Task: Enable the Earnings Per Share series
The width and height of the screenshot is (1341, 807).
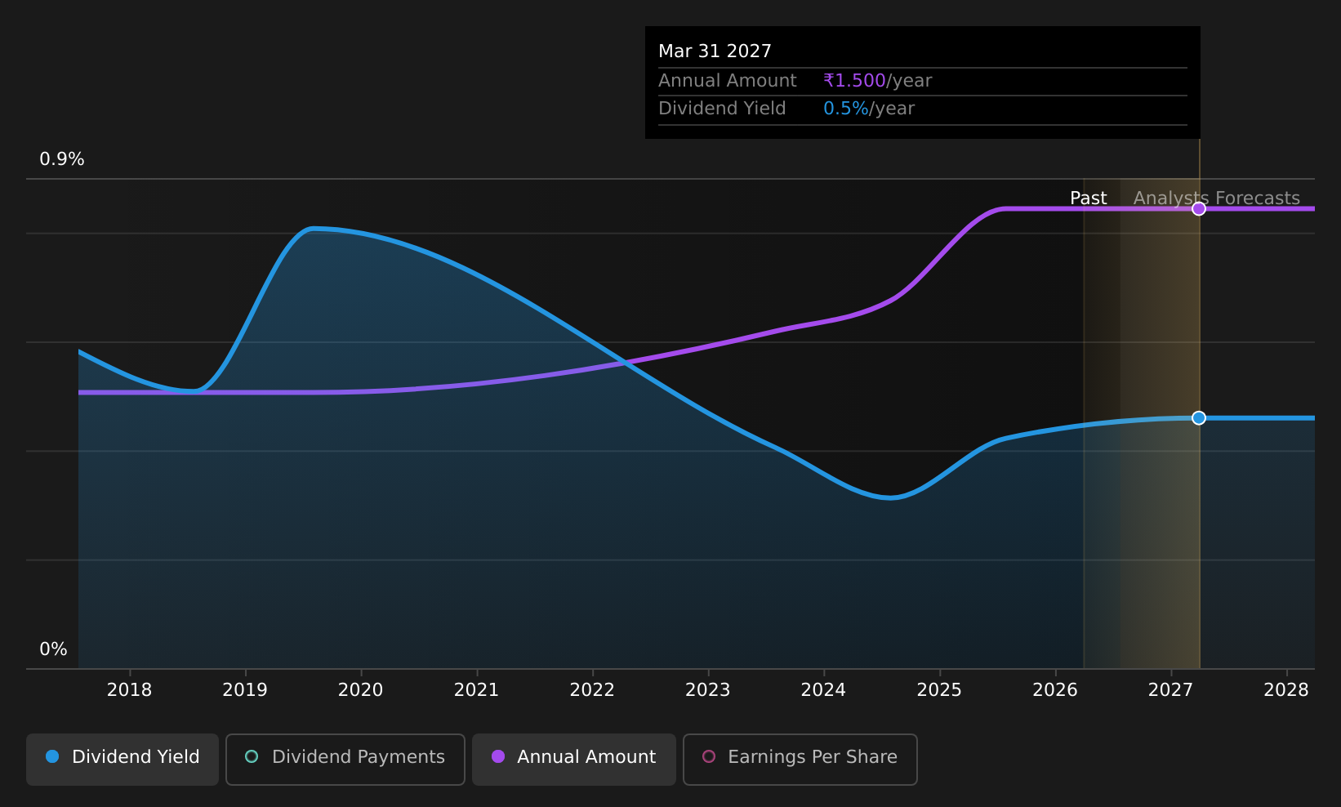Action: click(800, 759)
